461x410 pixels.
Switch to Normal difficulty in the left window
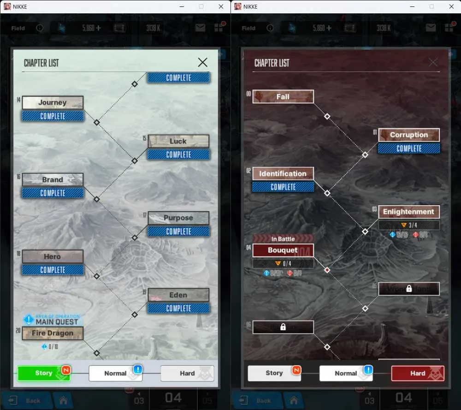[116, 373]
